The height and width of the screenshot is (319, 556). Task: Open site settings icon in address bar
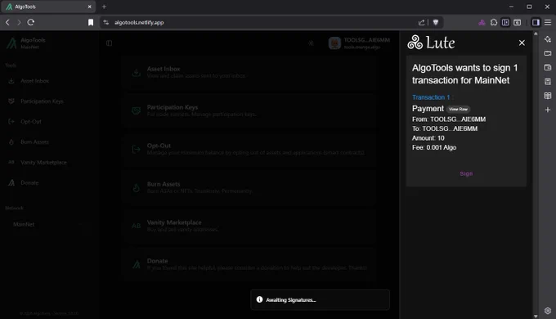pyautogui.click(x=106, y=22)
